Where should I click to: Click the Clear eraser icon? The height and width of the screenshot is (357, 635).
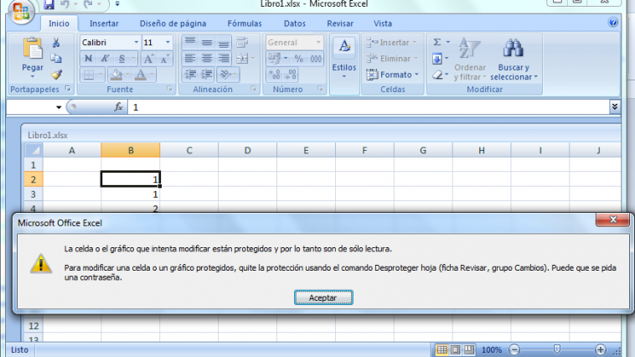coord(437,75)
